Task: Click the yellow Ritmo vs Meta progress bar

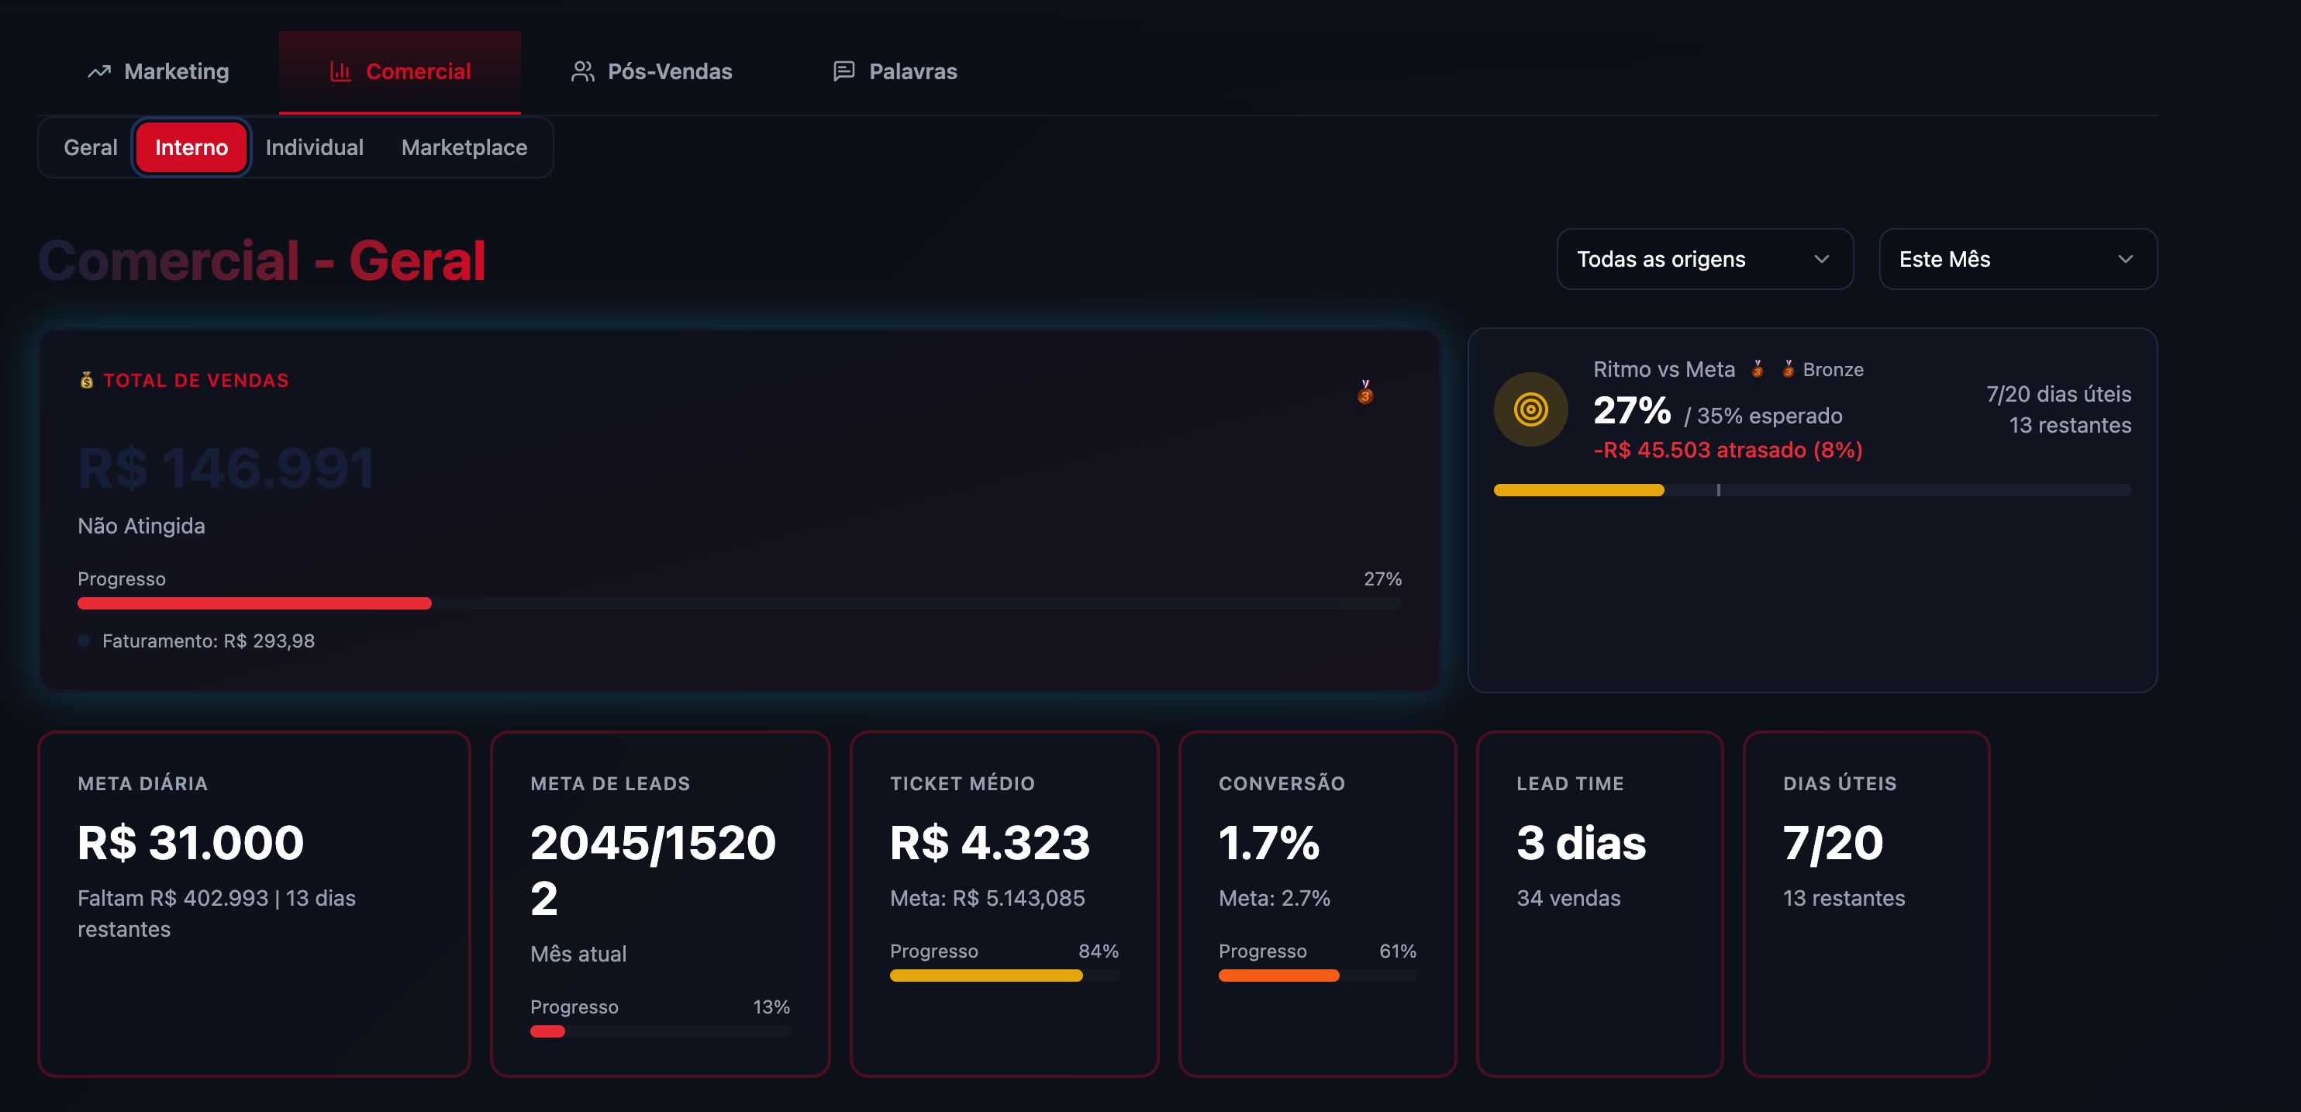Action: coord(1578,489)
